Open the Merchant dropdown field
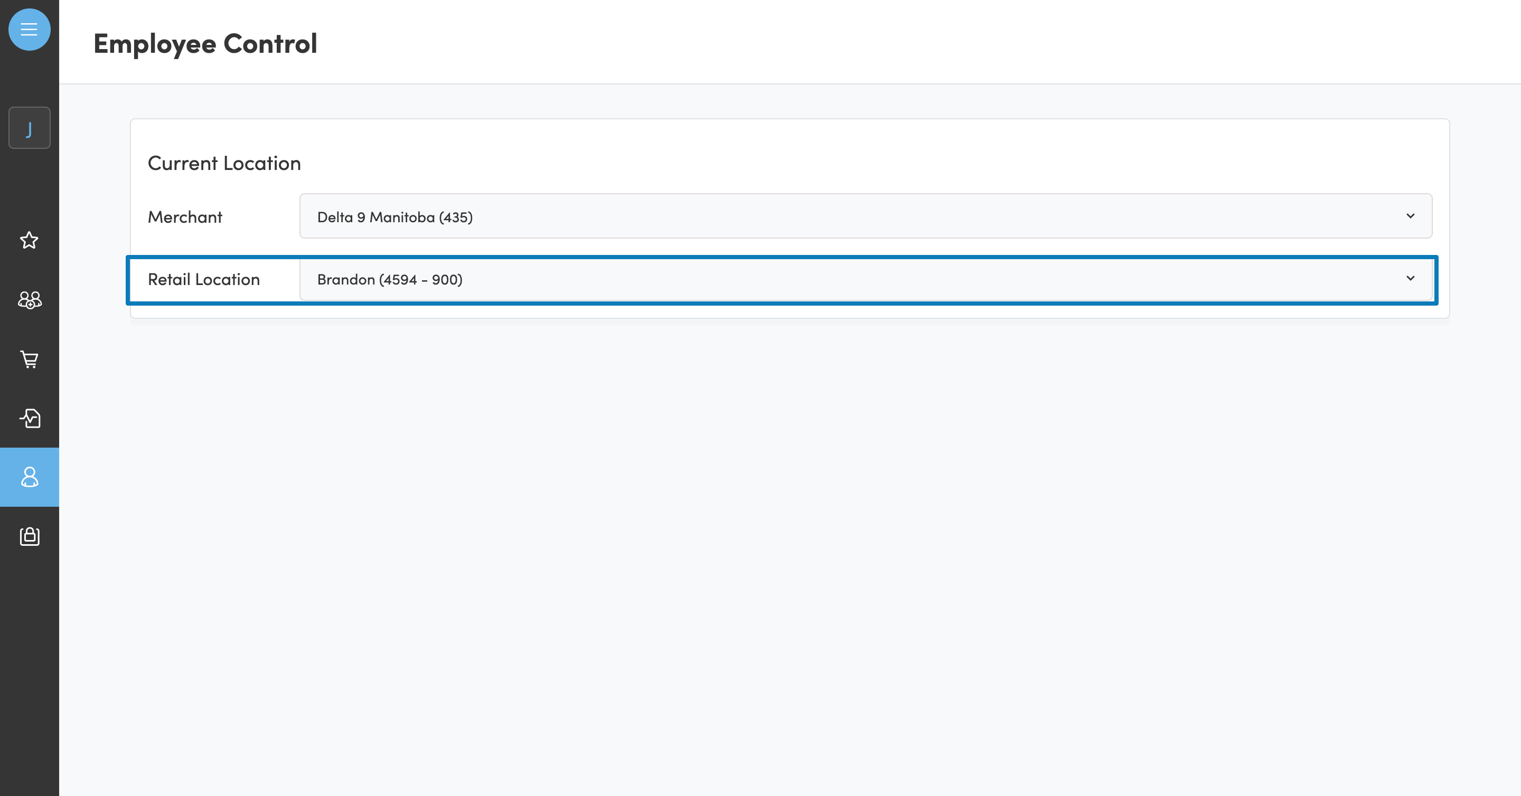The image size is (1521, 796). 865,216
